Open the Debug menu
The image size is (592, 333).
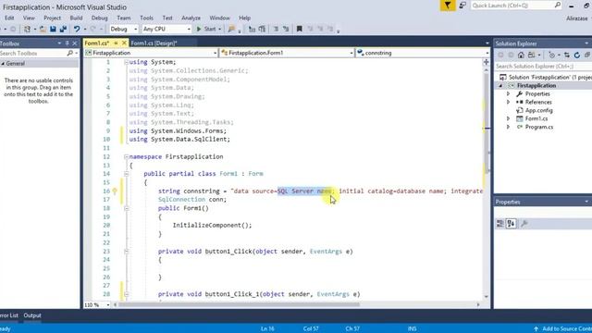99,18
